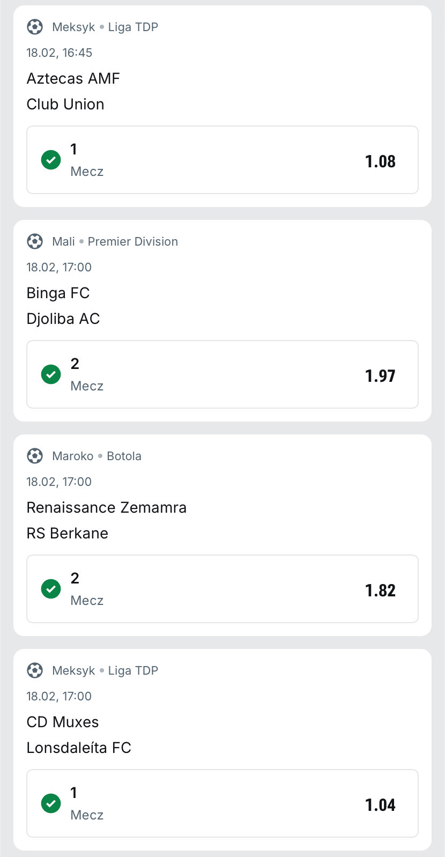Click soccer ball icon beside Meksyk Aztecas match

tap(35, 27)
